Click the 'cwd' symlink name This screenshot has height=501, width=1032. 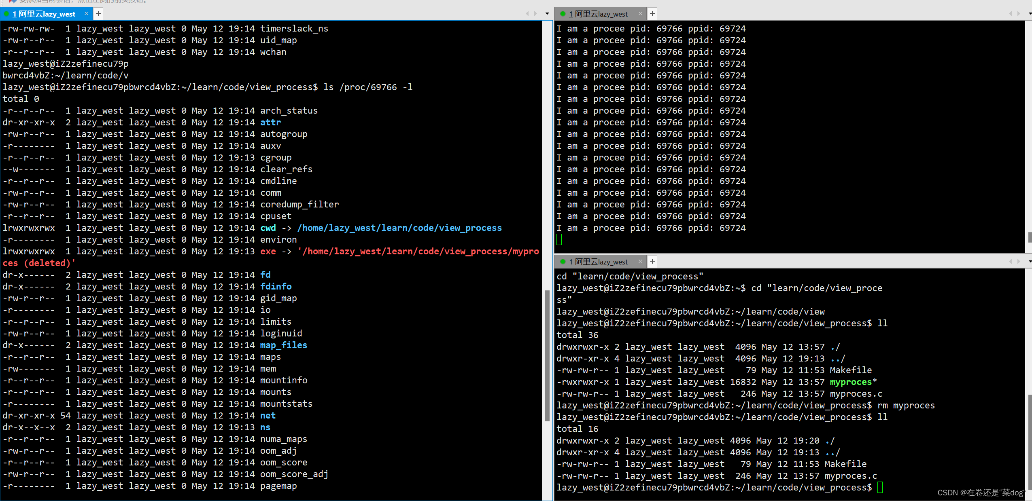[268, 228]
